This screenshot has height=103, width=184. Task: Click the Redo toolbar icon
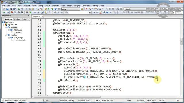point(22,9)
